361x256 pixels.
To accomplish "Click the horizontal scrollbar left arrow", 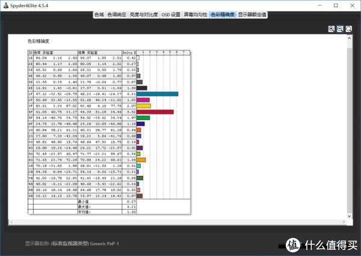I will 11,222.
